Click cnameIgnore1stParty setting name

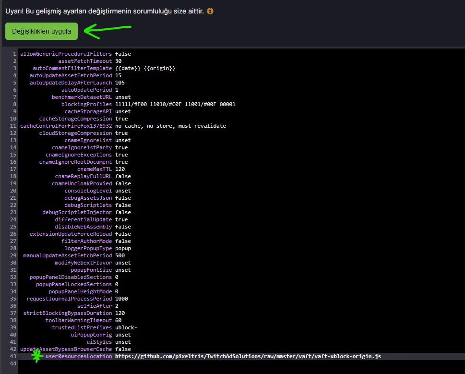(x=82, y=147)
